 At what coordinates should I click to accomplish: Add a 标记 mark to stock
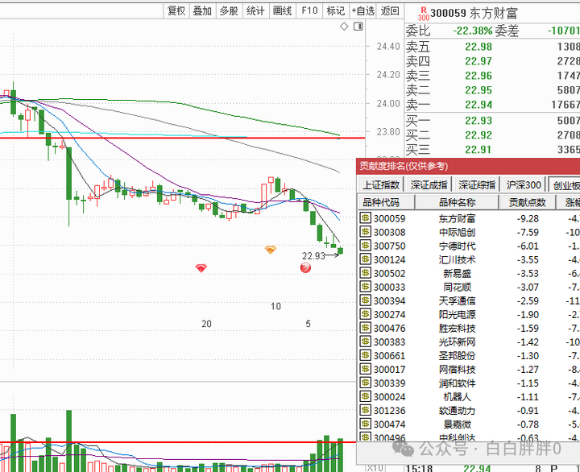coord(336,10)
